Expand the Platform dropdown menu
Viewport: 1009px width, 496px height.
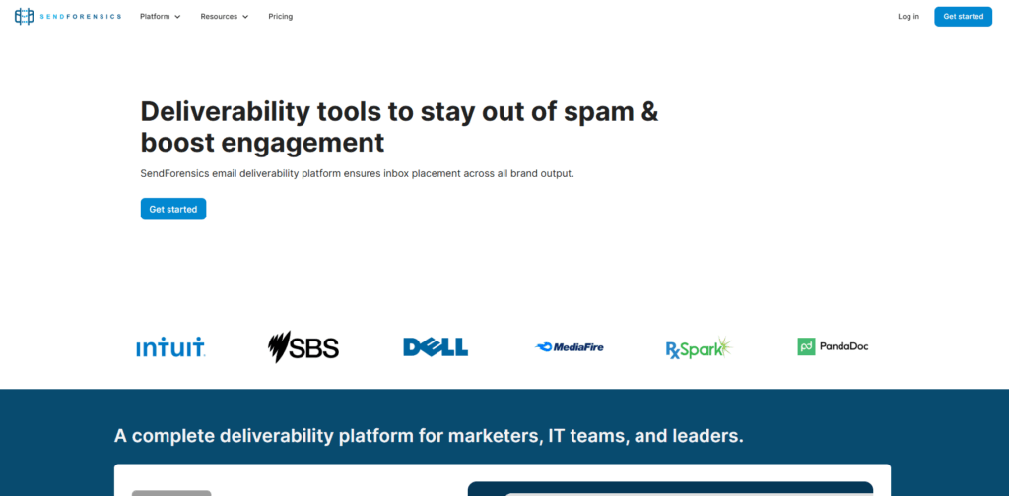(161, 16)
